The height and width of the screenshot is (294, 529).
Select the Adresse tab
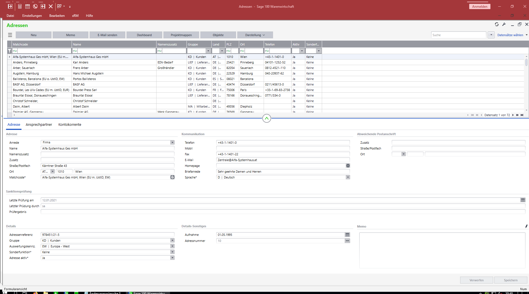click(x=14, y=125)
